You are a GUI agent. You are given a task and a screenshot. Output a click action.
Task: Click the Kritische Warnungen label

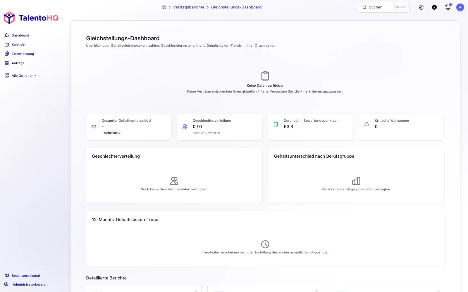pyautogui.click(x=392, y=121)
